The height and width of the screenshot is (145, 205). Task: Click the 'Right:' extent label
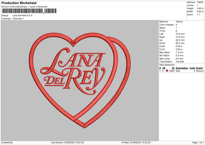coord(162,37)
